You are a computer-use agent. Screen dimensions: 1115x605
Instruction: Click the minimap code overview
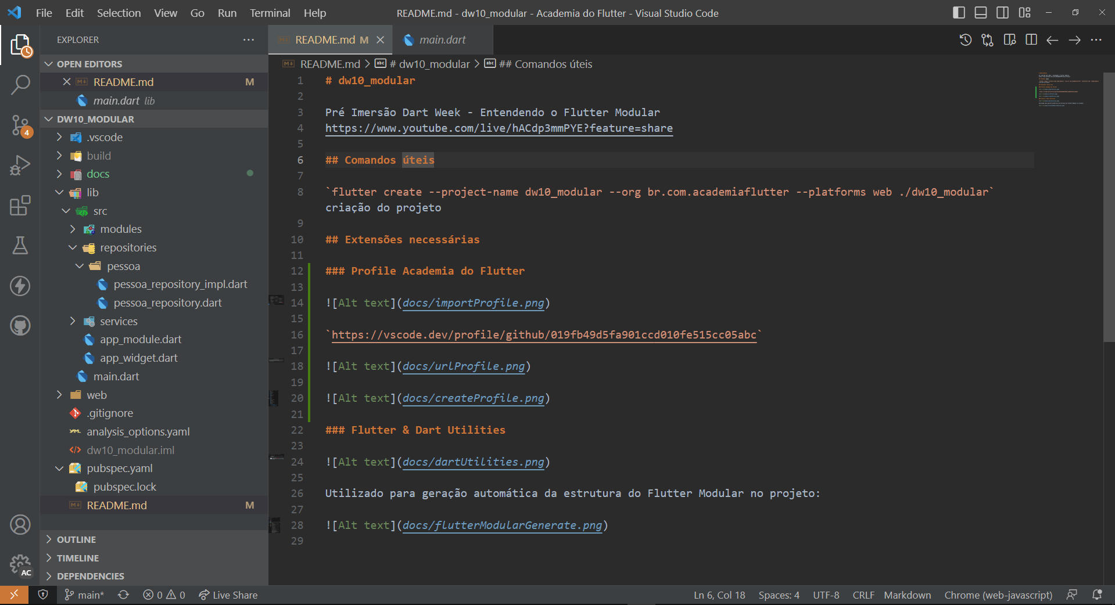pos(1068,90)
